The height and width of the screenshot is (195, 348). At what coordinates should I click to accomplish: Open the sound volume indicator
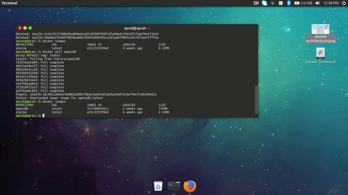pyautogui.click(x=318, y=3)
